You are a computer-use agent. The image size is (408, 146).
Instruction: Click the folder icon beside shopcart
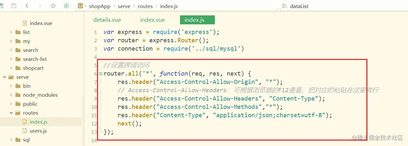[x=18, y=68]
